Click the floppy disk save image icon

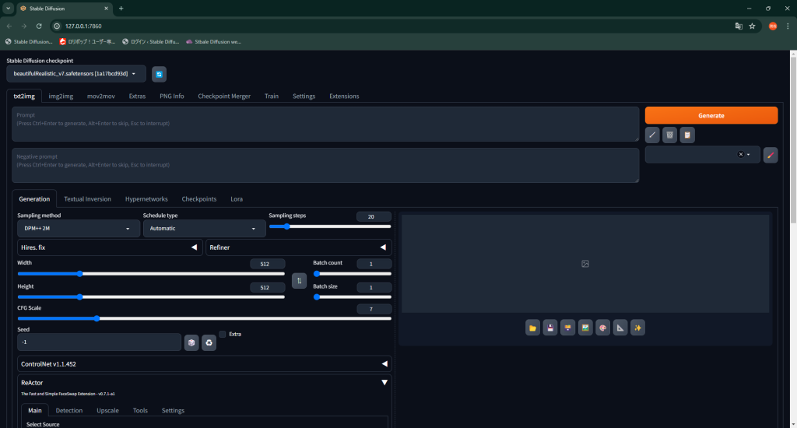tap(550, 328)
